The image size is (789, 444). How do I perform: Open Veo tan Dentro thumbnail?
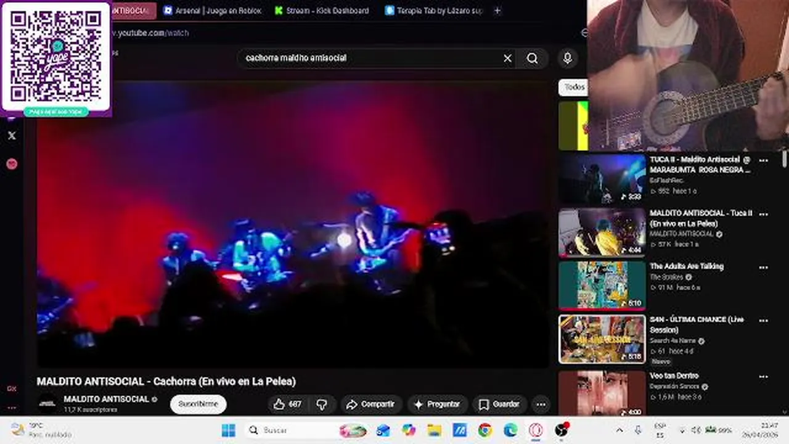[x=602, y=393]
